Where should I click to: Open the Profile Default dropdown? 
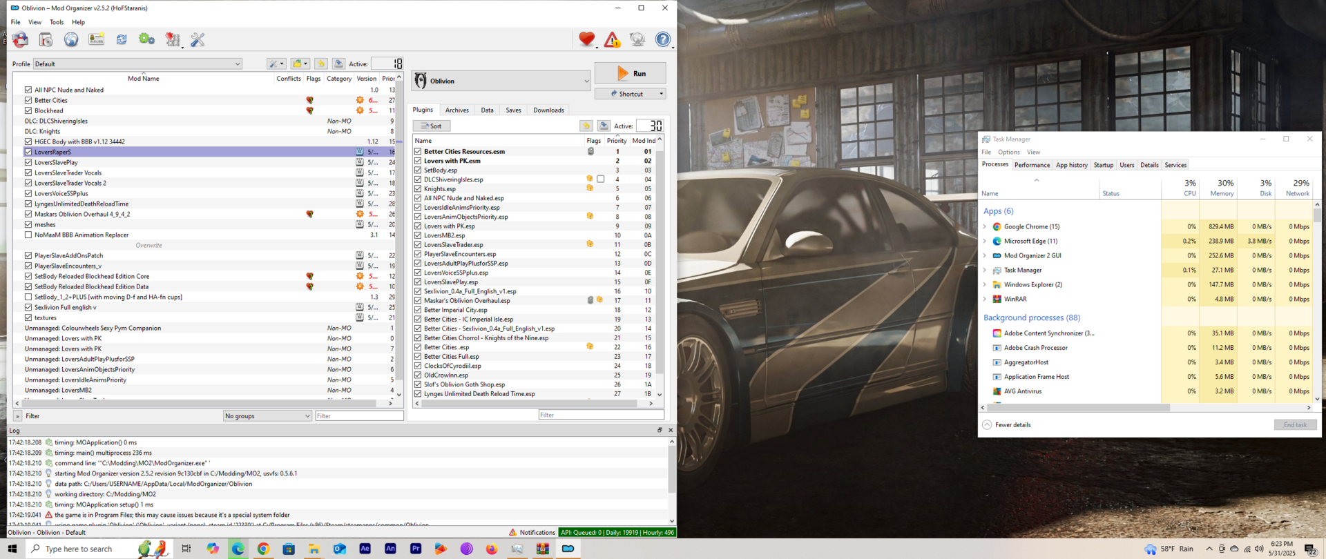(137, 63)
